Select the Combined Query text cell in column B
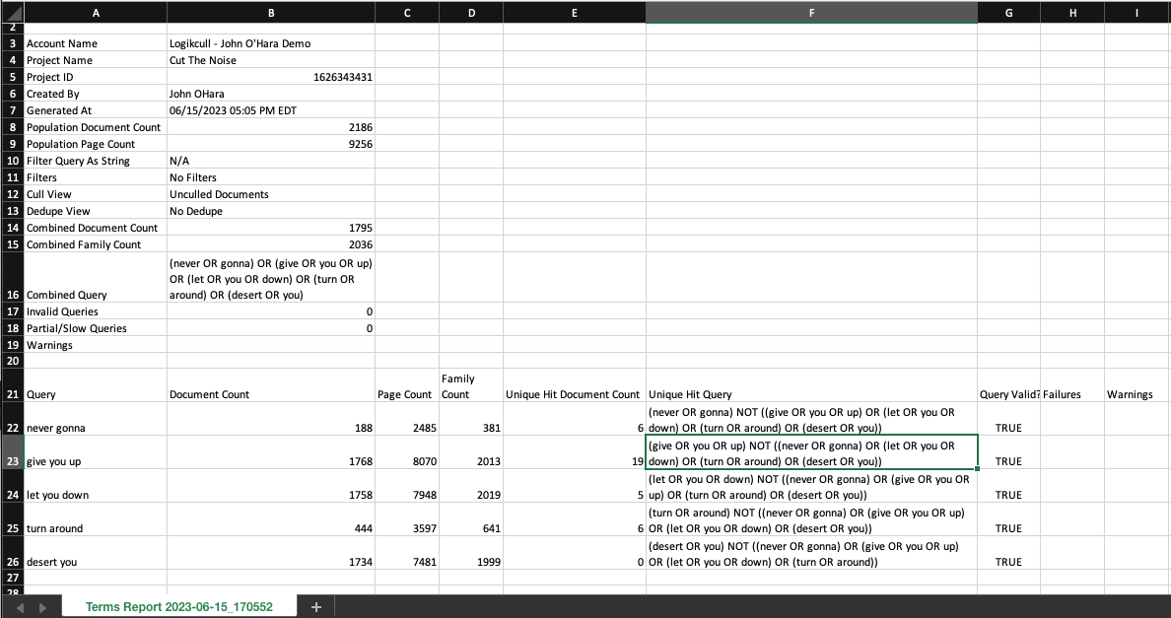This screenshot has height=618, width=1171. point(271,278)
